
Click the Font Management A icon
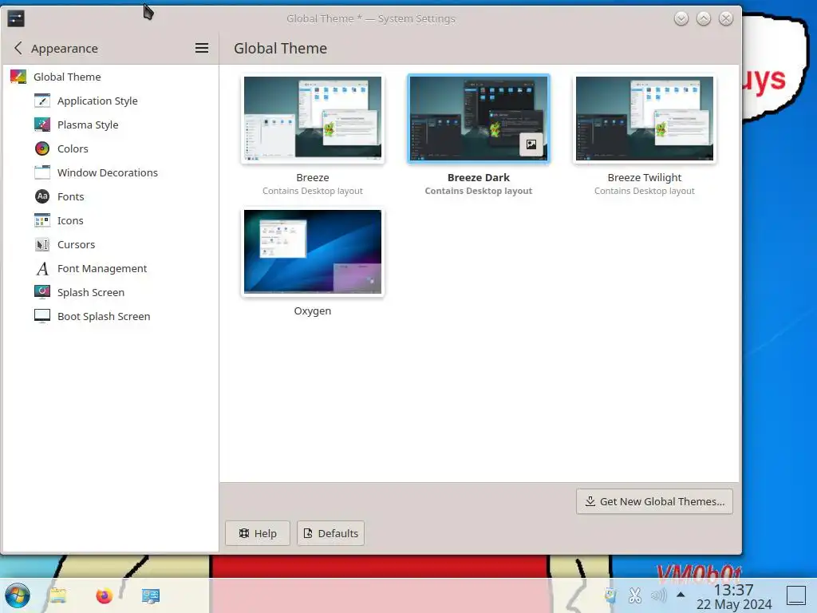point(42,268)
